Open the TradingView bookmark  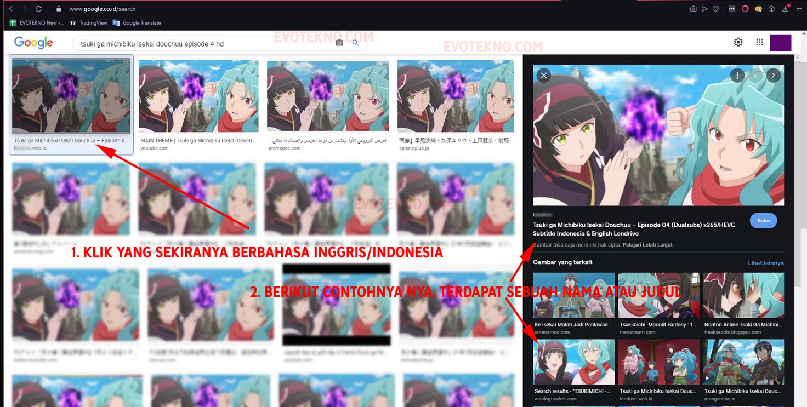tap(89, 23)
